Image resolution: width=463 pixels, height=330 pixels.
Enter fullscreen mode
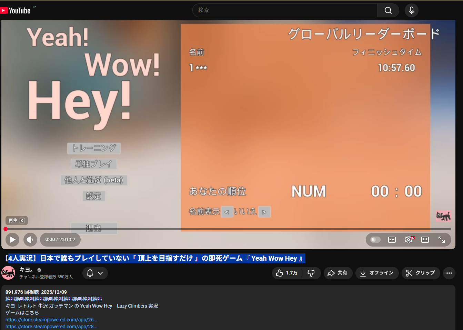(x=442, y=240)
